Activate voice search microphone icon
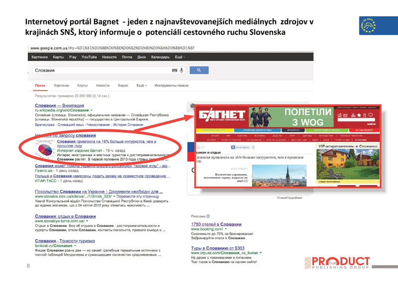Screen dimensions: 398x281 pyautogui.click(x=182, y=71)
